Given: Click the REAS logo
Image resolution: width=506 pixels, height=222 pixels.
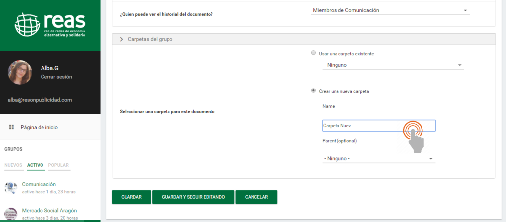Looking at the screenshot, I should 50,25.
